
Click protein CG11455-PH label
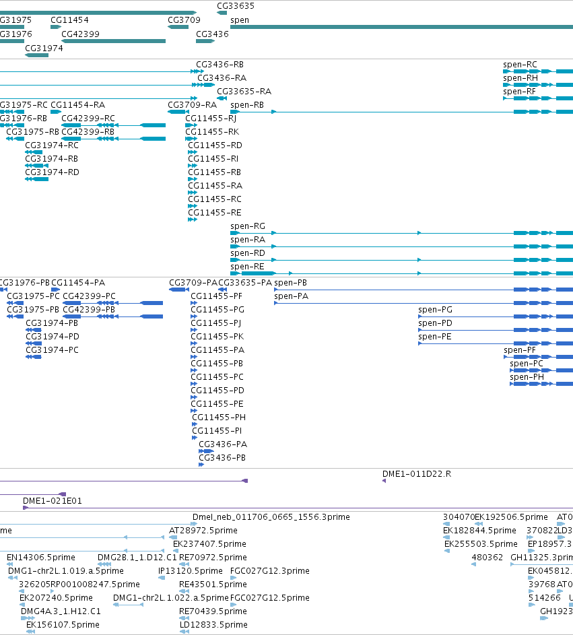(x=219, y=417)
